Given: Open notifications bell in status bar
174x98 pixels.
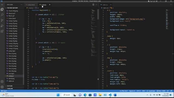Looking at the screenshot, I should tap(171, 91).
